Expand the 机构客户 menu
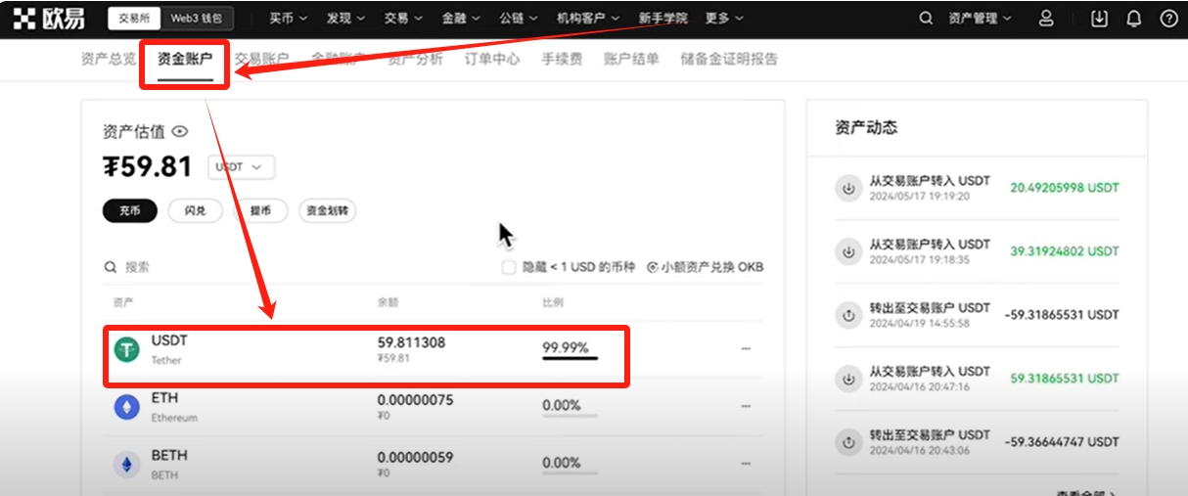The image size is (1188, 496). tap(588, 19)
